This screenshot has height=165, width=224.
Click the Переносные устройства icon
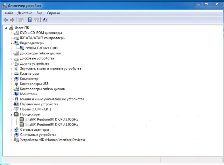[x=16, y=104]
